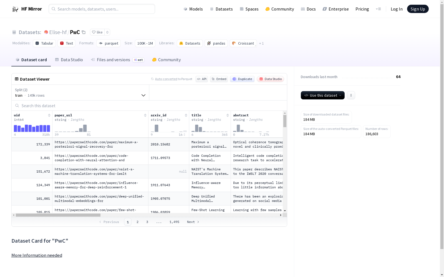Click the table horizontal scrollbar
This screenshot has height=277, width=444.
(x=58, y=215)
